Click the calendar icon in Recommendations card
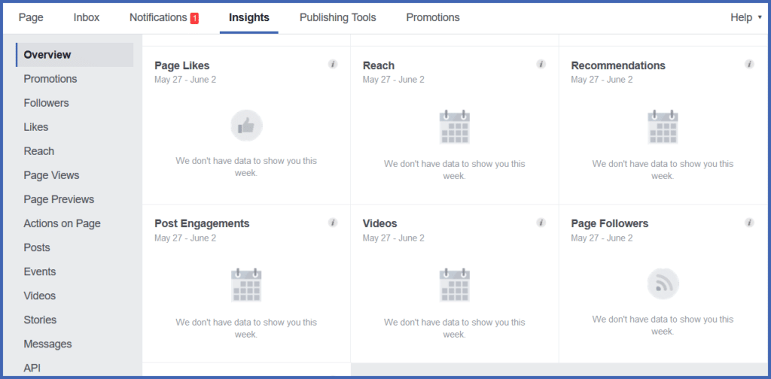The width and height of the screenshot is (771, 379). [663, 126]
